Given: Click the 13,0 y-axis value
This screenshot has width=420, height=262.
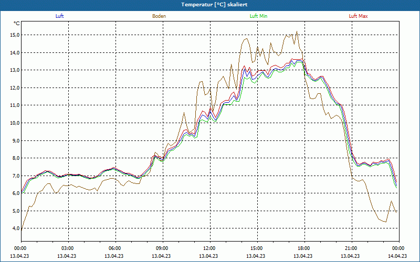Looking at the screenshot, I should [15, 70].
